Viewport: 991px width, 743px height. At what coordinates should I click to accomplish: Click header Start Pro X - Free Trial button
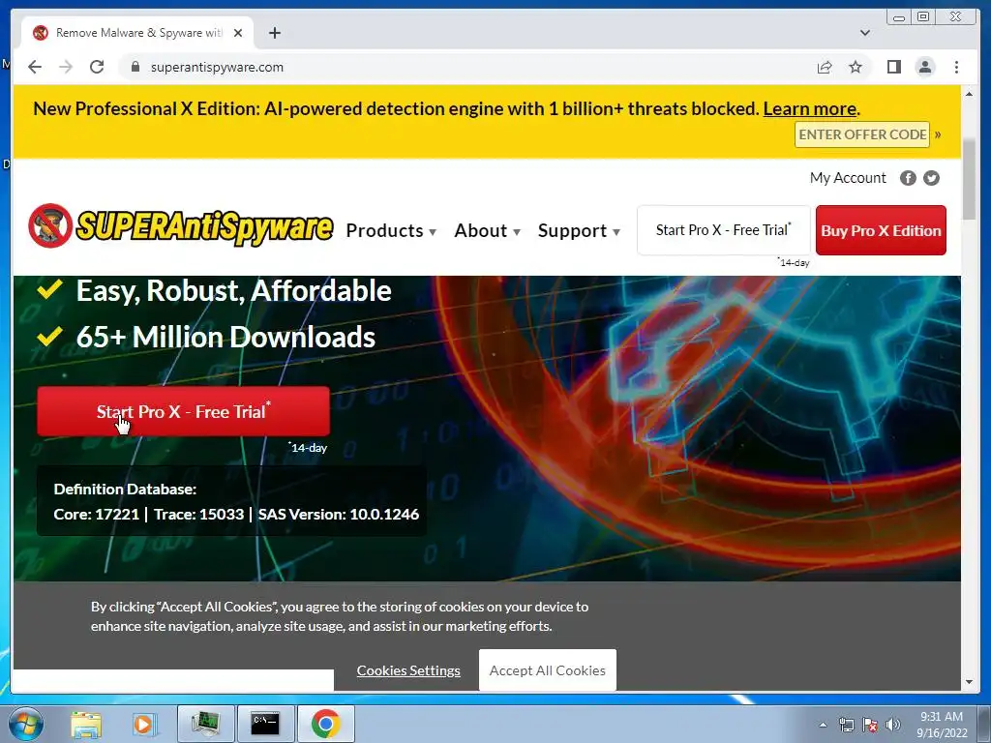(x=724, y=230)
